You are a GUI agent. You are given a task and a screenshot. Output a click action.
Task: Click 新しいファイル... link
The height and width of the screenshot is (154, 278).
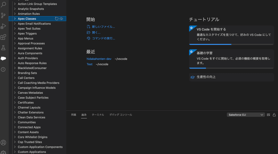103,27
